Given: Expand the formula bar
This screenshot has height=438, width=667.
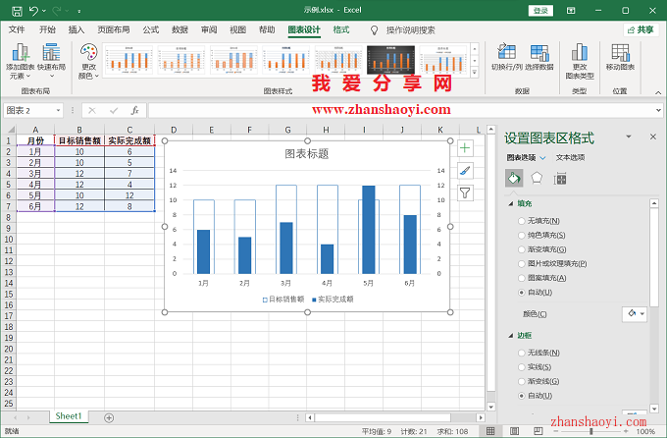Looking at the screenshot, I should click(x=658, y=110).
